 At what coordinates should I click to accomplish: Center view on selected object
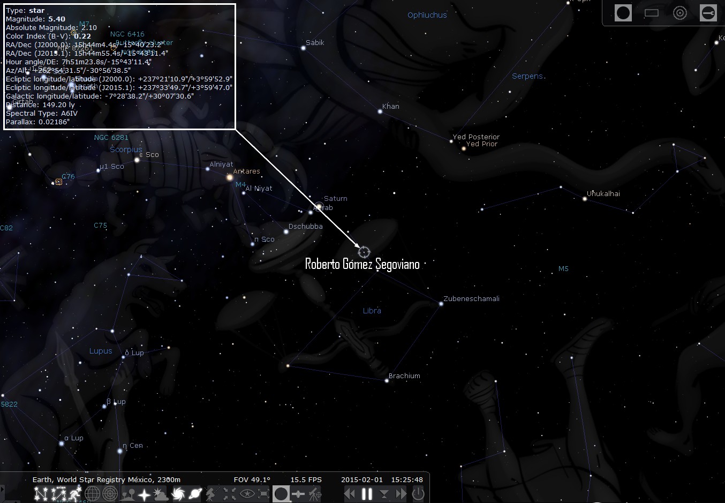pos(230,493)
